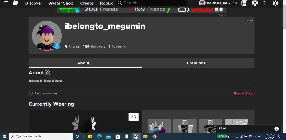Viewport: 286px width, 140px height.
Task: Click the page vertical scrollbar
Action: (284, 17)
